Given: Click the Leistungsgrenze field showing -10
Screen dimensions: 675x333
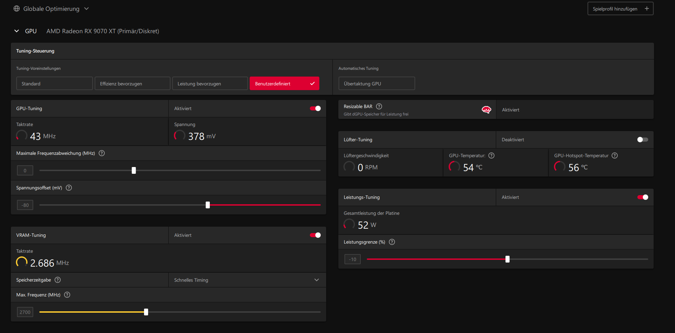Looking at the screenshot, I should 353,259.
